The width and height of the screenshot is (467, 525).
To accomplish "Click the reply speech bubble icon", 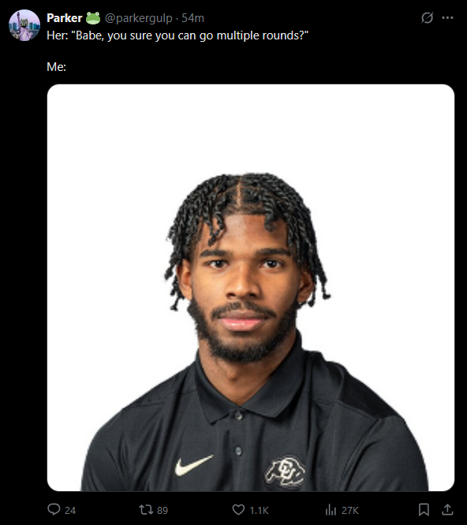I will coord(54,509).
